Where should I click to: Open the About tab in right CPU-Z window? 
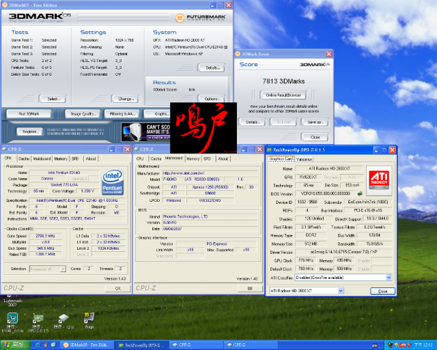click(x=223, y=158)
